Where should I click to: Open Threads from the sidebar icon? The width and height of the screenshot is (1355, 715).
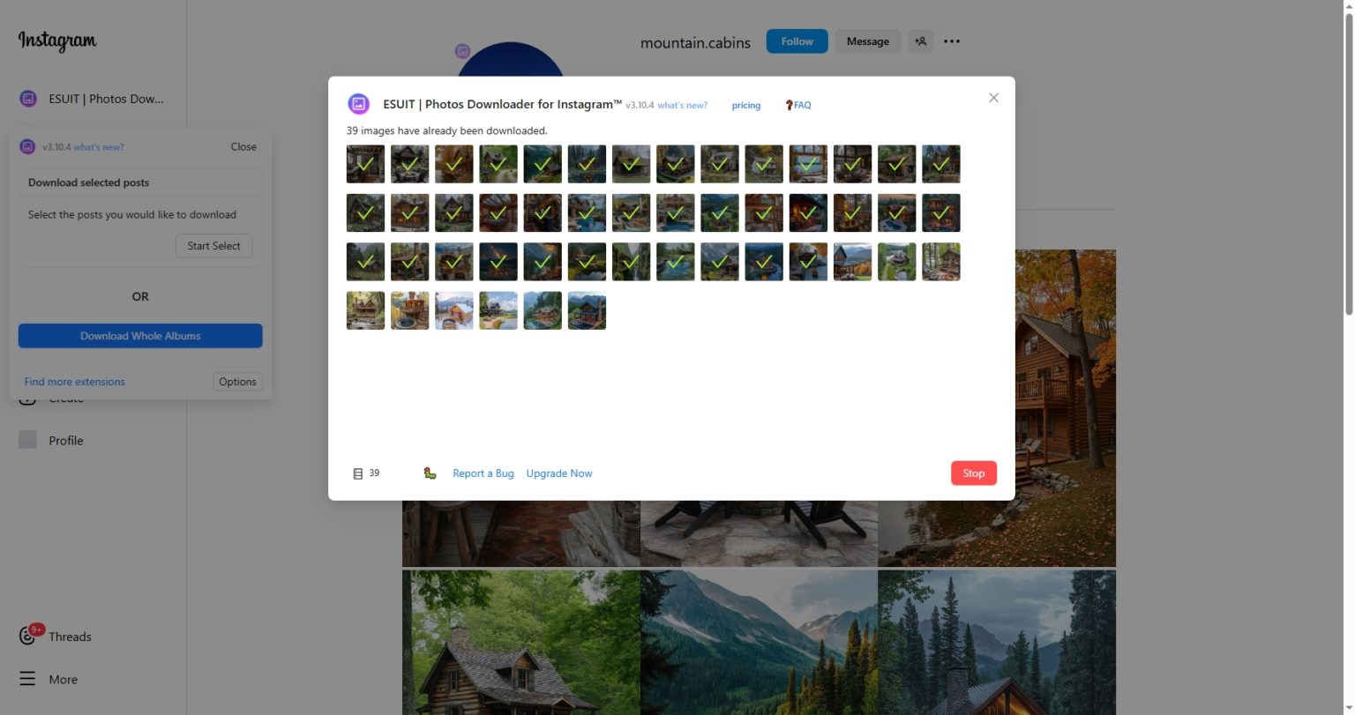click(x=69, y=636)
